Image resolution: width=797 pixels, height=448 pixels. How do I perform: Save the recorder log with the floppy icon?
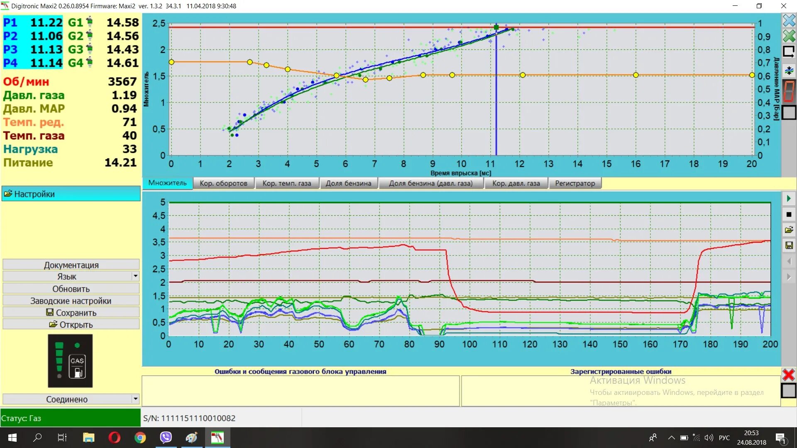(x=789, y=246)
